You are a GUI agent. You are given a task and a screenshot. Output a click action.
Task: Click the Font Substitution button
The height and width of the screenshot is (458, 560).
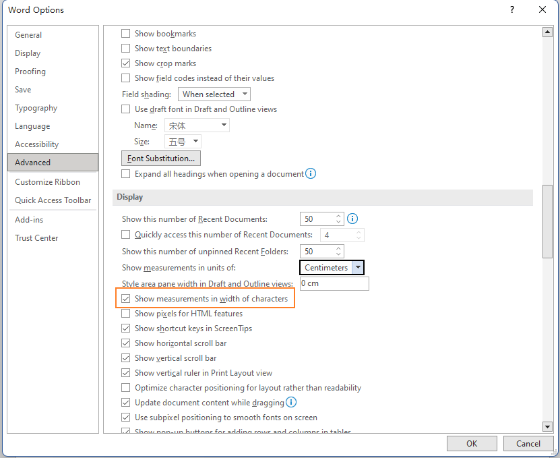pos(160,158)
